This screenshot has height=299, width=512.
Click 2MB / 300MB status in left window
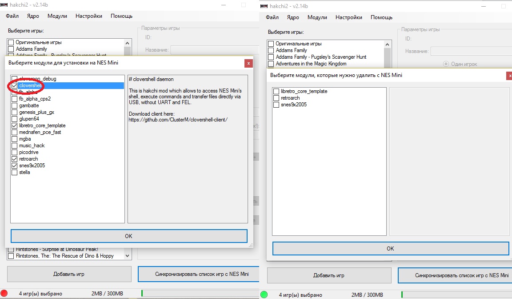click(x=107, y=294)
